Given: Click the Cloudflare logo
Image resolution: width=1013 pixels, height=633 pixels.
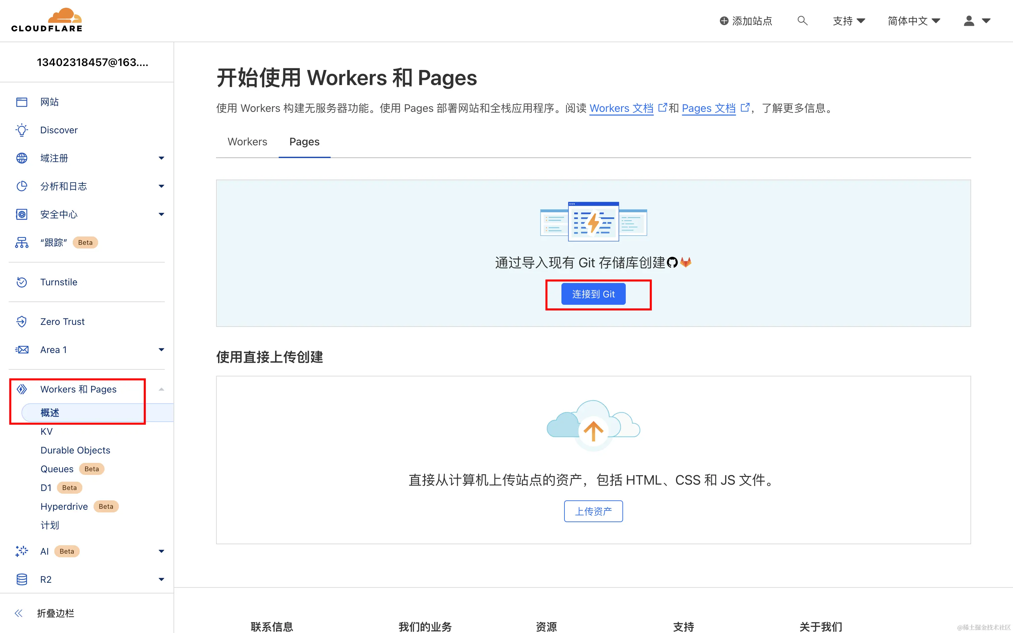Looking at the screenshot, I should coord(47,20).
